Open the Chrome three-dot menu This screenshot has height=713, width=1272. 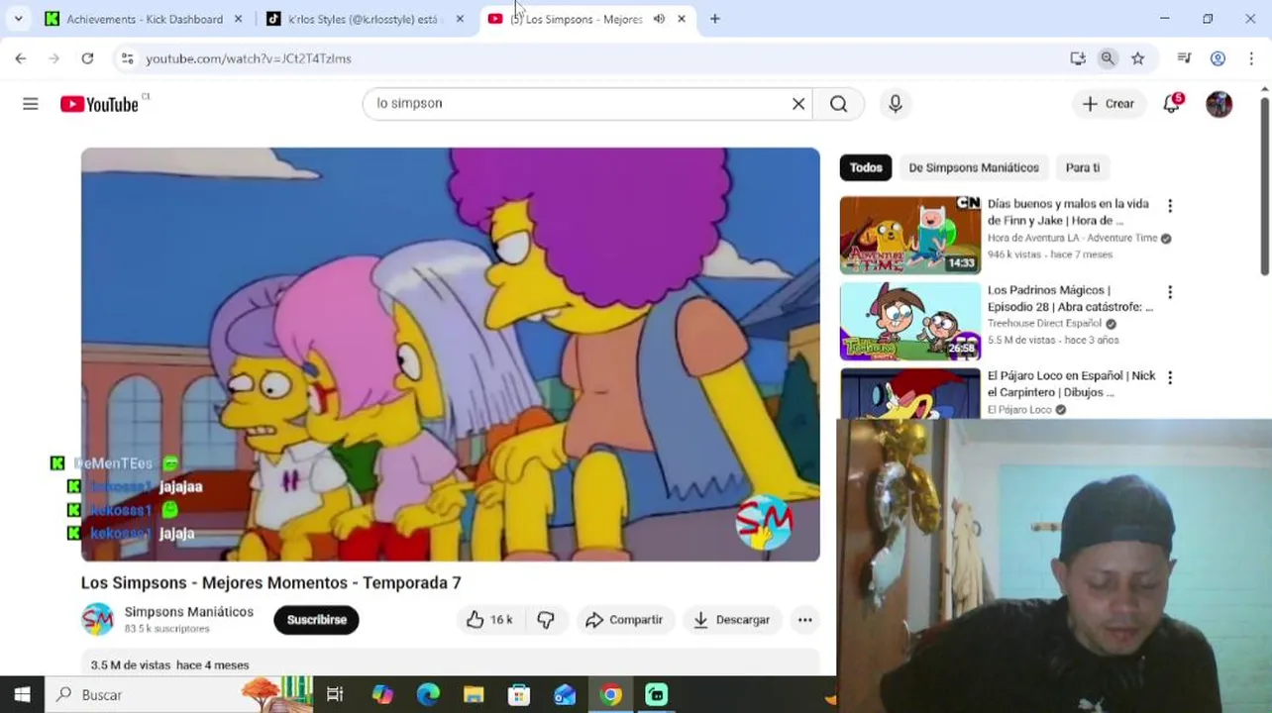coord(1253,58)
